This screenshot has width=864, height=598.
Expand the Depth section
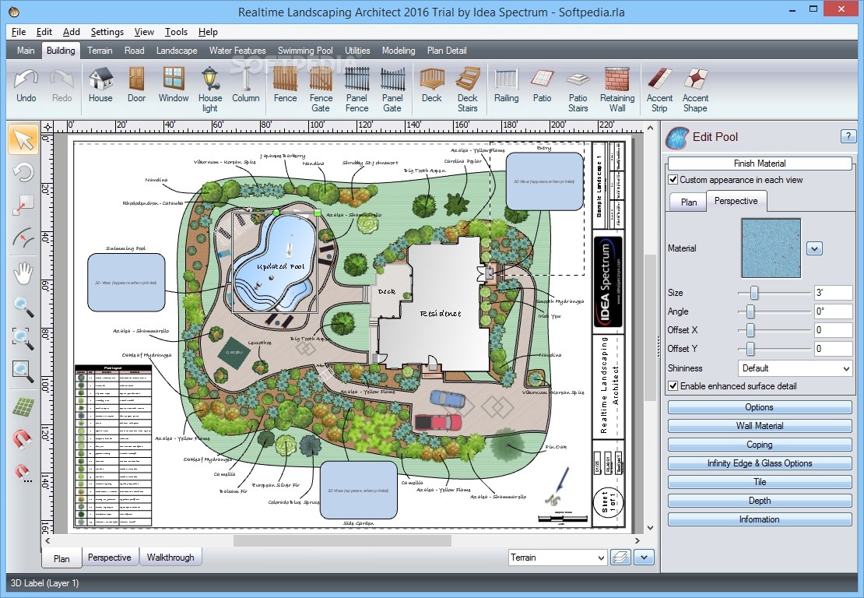click(759, 501)
